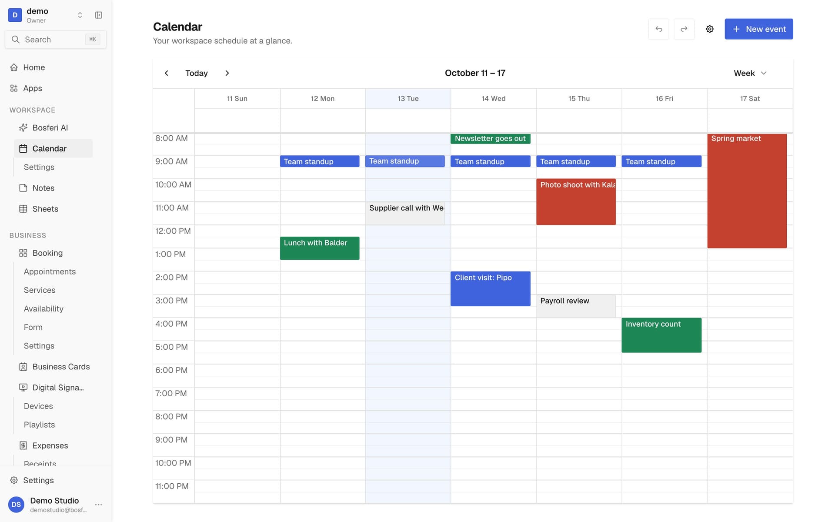Screen dimensions: 835x522
Task: Go to next week chevron
Action: click(227, 73)
